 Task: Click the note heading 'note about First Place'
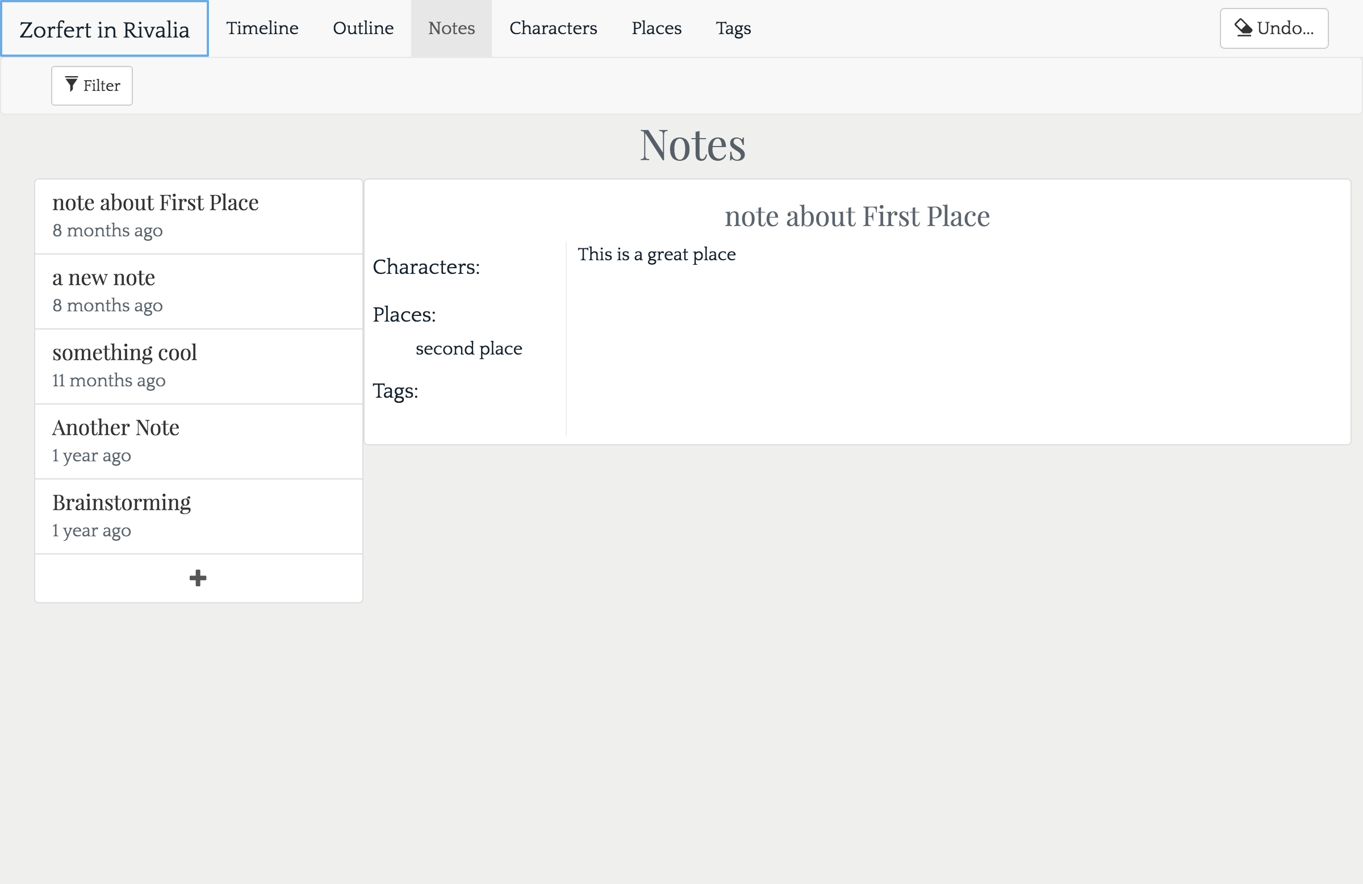857,216
